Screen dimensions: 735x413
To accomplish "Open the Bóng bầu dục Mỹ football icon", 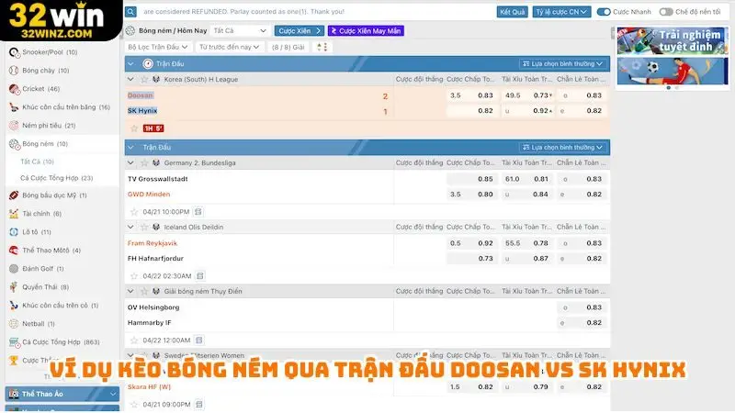I will click(x=14, y=195).
